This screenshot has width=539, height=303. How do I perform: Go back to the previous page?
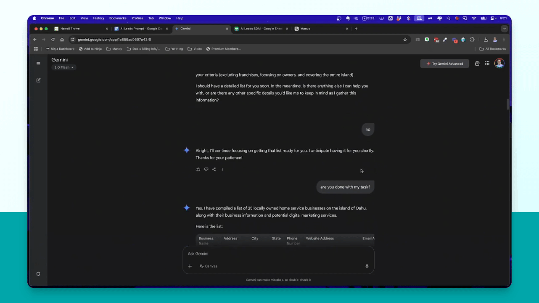35,40
